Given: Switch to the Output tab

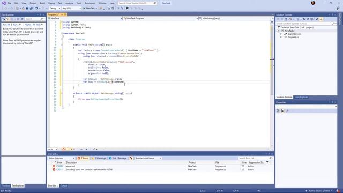Looking at the screenshot, I should point(64,185).
